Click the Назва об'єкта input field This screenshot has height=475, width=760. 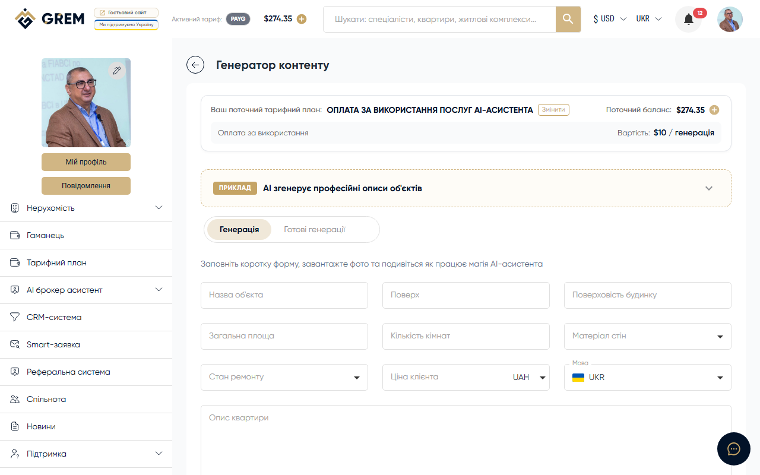[x=284, y=295]
